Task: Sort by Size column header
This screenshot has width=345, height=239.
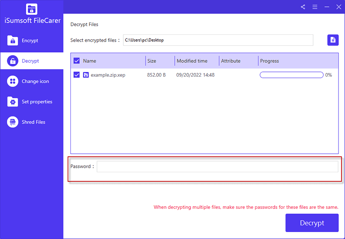Action: 152,61
